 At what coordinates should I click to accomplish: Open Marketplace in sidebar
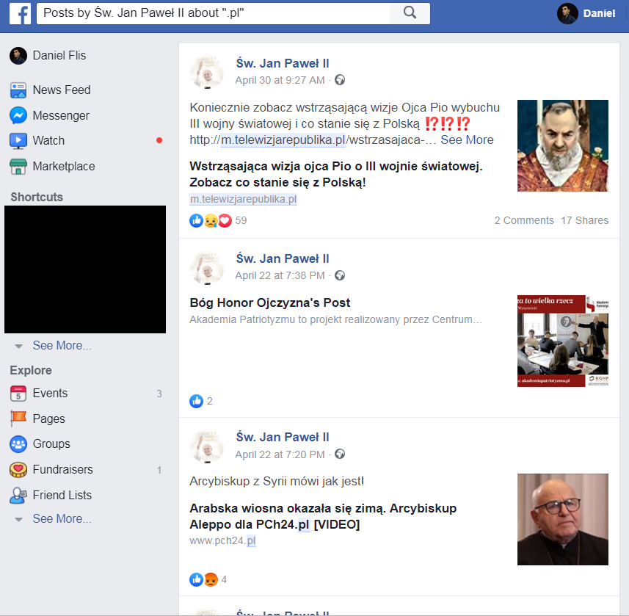coord(64,166)
